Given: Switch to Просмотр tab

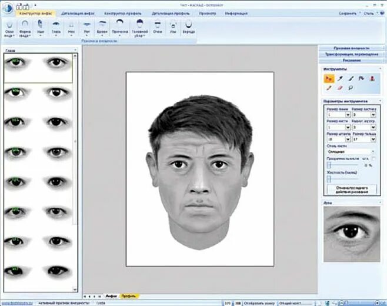Looking at the screenshot, I should (x=208, y=14).
